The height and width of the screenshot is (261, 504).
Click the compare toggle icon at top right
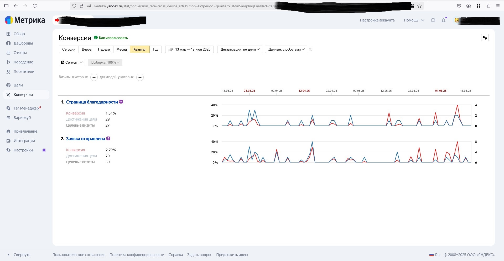click(485, 38)
